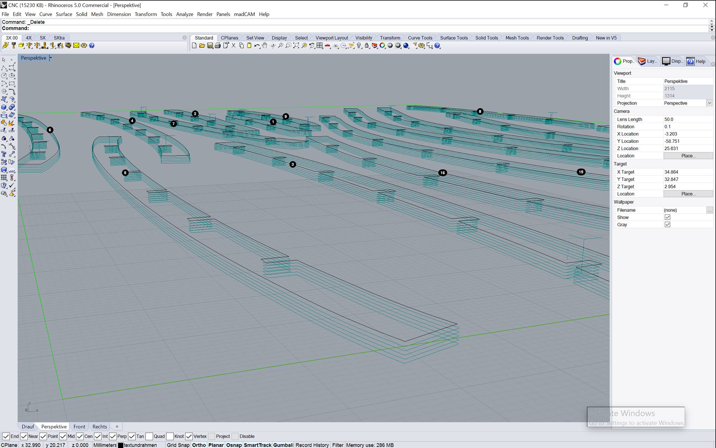The width and height of the screenshot is (716, 448).
Task: Open madCAM help question mark icon
Action: (x=92, y=45)
